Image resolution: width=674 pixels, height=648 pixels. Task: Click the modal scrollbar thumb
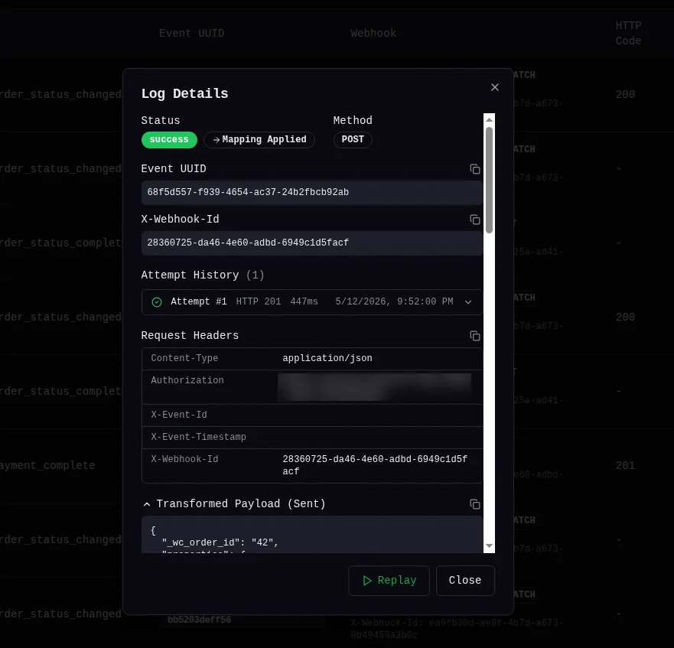pos(489,180)
